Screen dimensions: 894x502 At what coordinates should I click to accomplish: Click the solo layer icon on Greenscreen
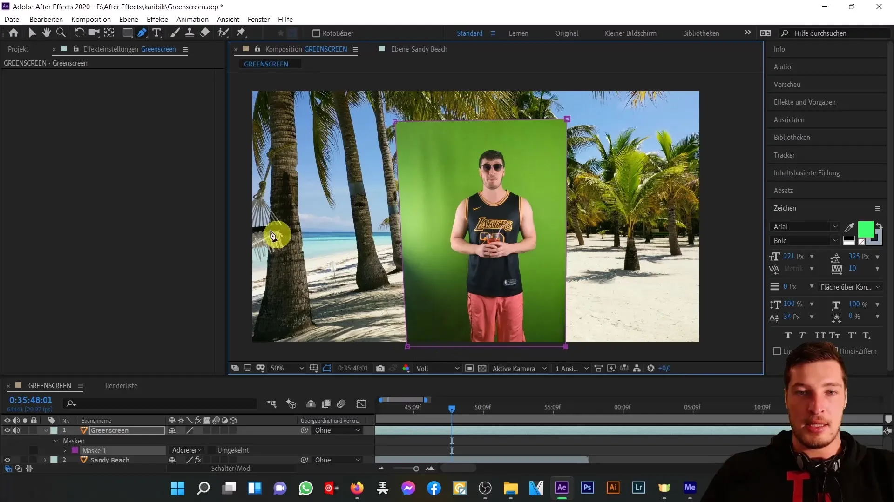pyautogui.click(x=25, y=430)
